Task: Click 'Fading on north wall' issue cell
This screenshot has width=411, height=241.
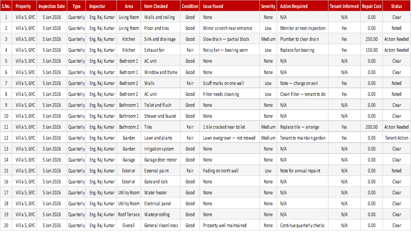Action: tap(229, 171)
